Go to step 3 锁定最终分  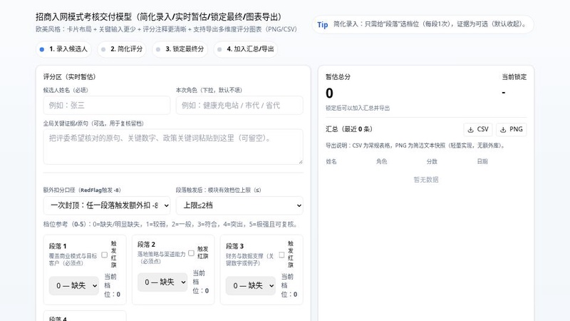pyautogui.click(x=180, y=49)
